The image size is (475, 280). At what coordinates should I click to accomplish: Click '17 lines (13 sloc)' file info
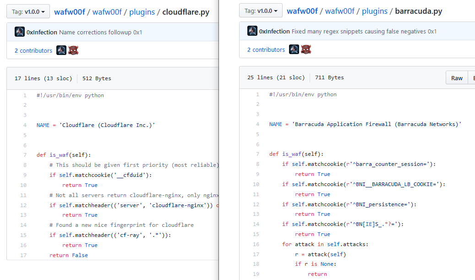[44, 78]
